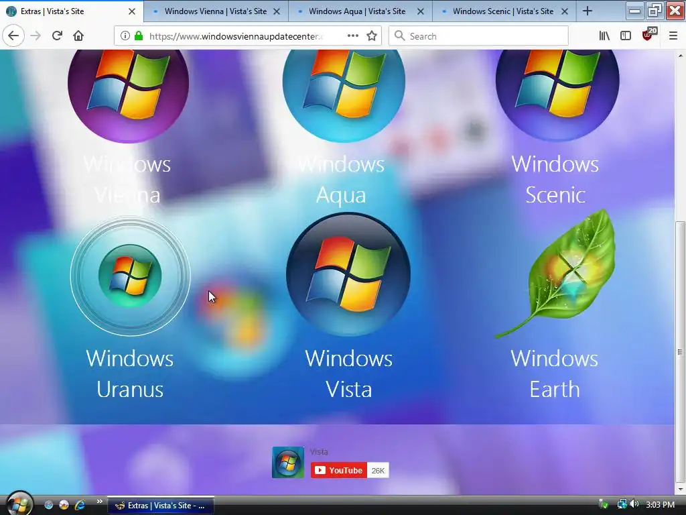Click the green secure connection padlock

pos(139,36)
